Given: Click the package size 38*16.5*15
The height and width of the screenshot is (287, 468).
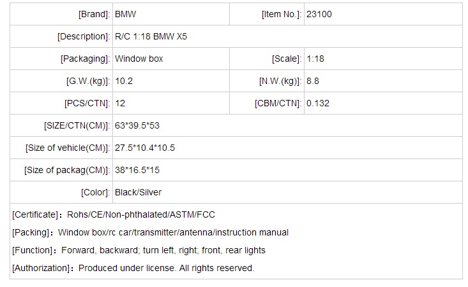Looking at the screenshot, I should click(x=139, y=170).
